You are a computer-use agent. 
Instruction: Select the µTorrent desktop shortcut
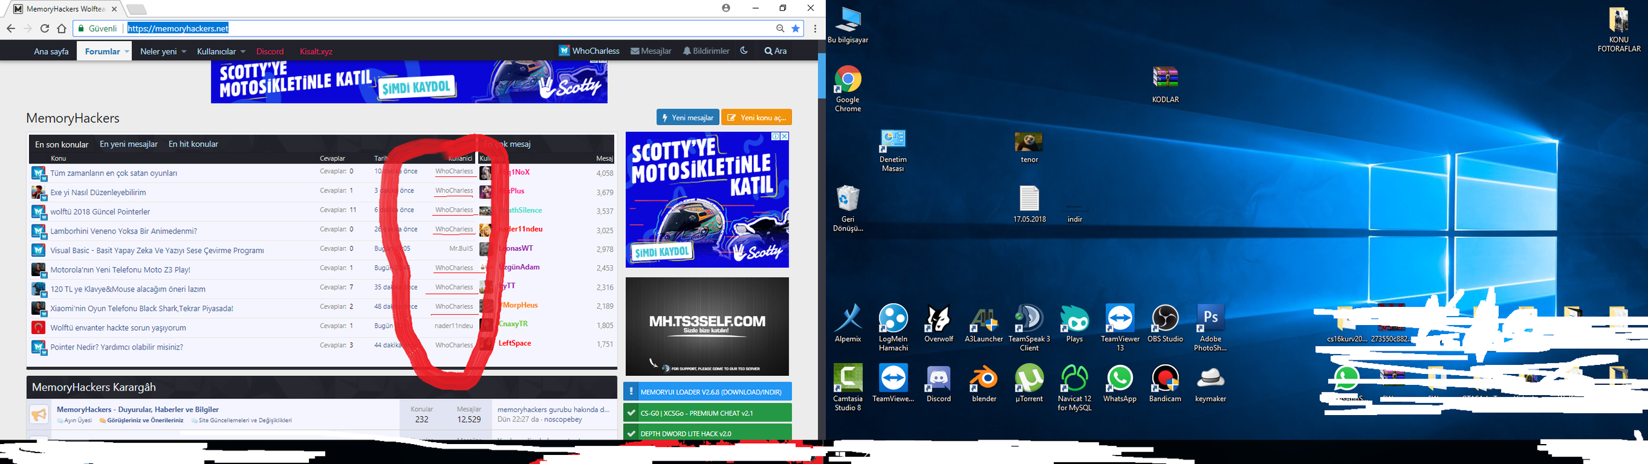click(1029, 384)
